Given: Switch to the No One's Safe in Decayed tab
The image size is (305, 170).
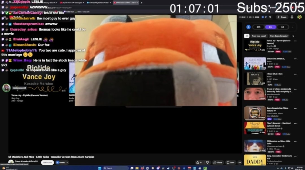Looking at the screenshot, I should (x=72, y=3).
